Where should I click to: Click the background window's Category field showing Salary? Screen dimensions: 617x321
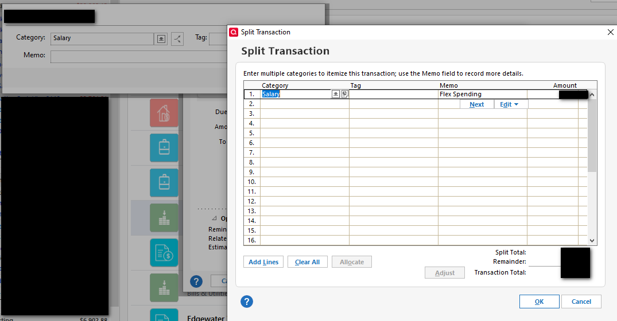(x=102, y=38)
